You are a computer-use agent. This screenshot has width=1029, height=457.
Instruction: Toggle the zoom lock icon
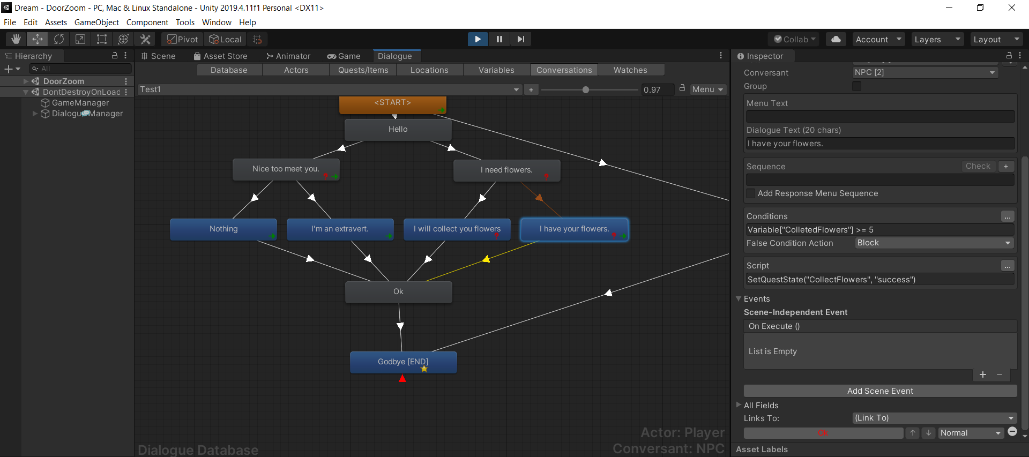point(682,88)
